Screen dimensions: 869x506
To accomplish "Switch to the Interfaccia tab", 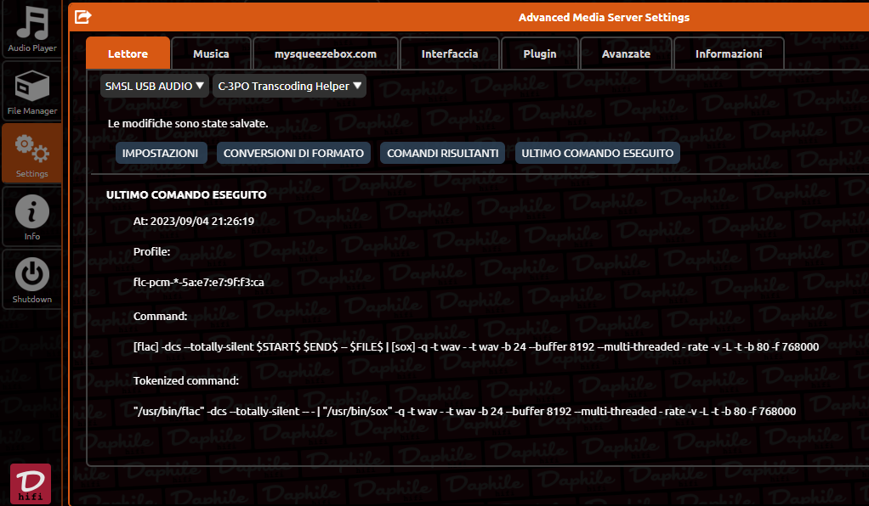I will (x=450, y=53).
